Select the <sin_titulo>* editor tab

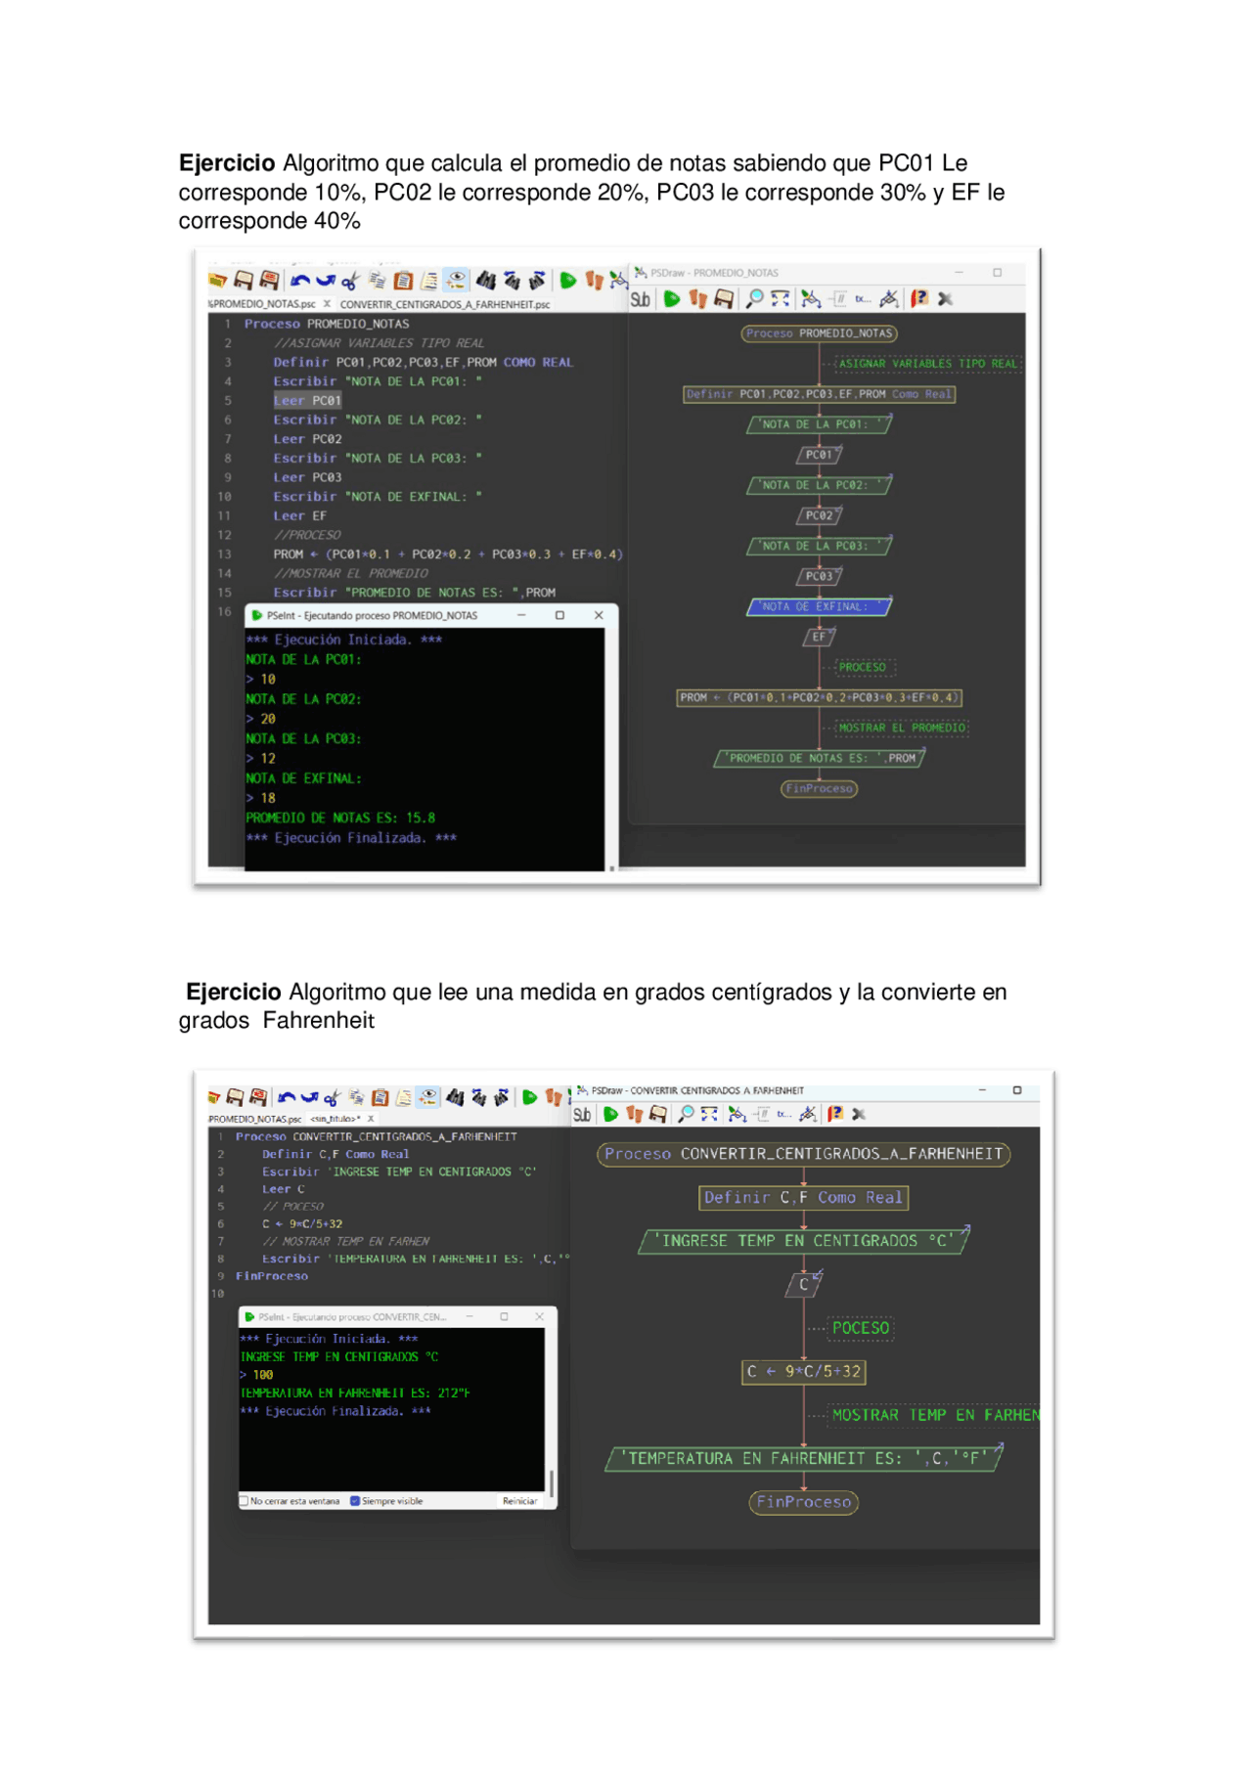335,1119
